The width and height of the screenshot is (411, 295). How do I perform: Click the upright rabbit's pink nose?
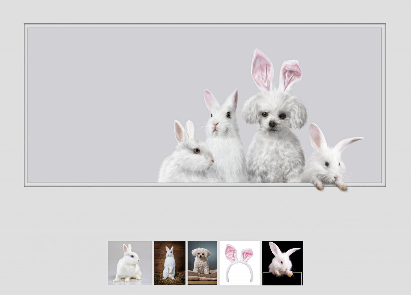pyautogui.click(x=216, y=125)
